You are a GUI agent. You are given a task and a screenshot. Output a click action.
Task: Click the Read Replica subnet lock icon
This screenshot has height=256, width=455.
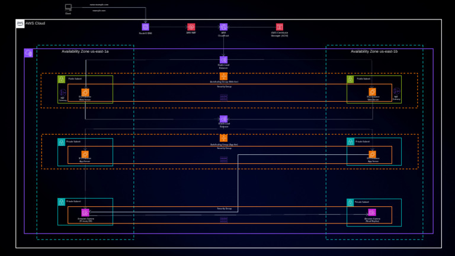click(x=350, y=202)
